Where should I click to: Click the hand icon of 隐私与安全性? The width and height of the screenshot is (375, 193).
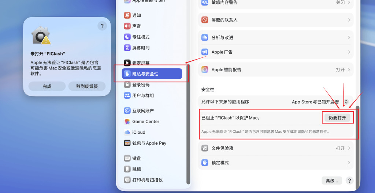point(127,74)
